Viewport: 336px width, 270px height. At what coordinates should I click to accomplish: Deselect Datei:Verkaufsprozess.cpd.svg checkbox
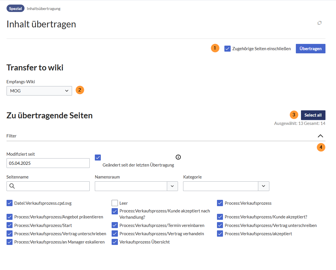coord(10,203)
